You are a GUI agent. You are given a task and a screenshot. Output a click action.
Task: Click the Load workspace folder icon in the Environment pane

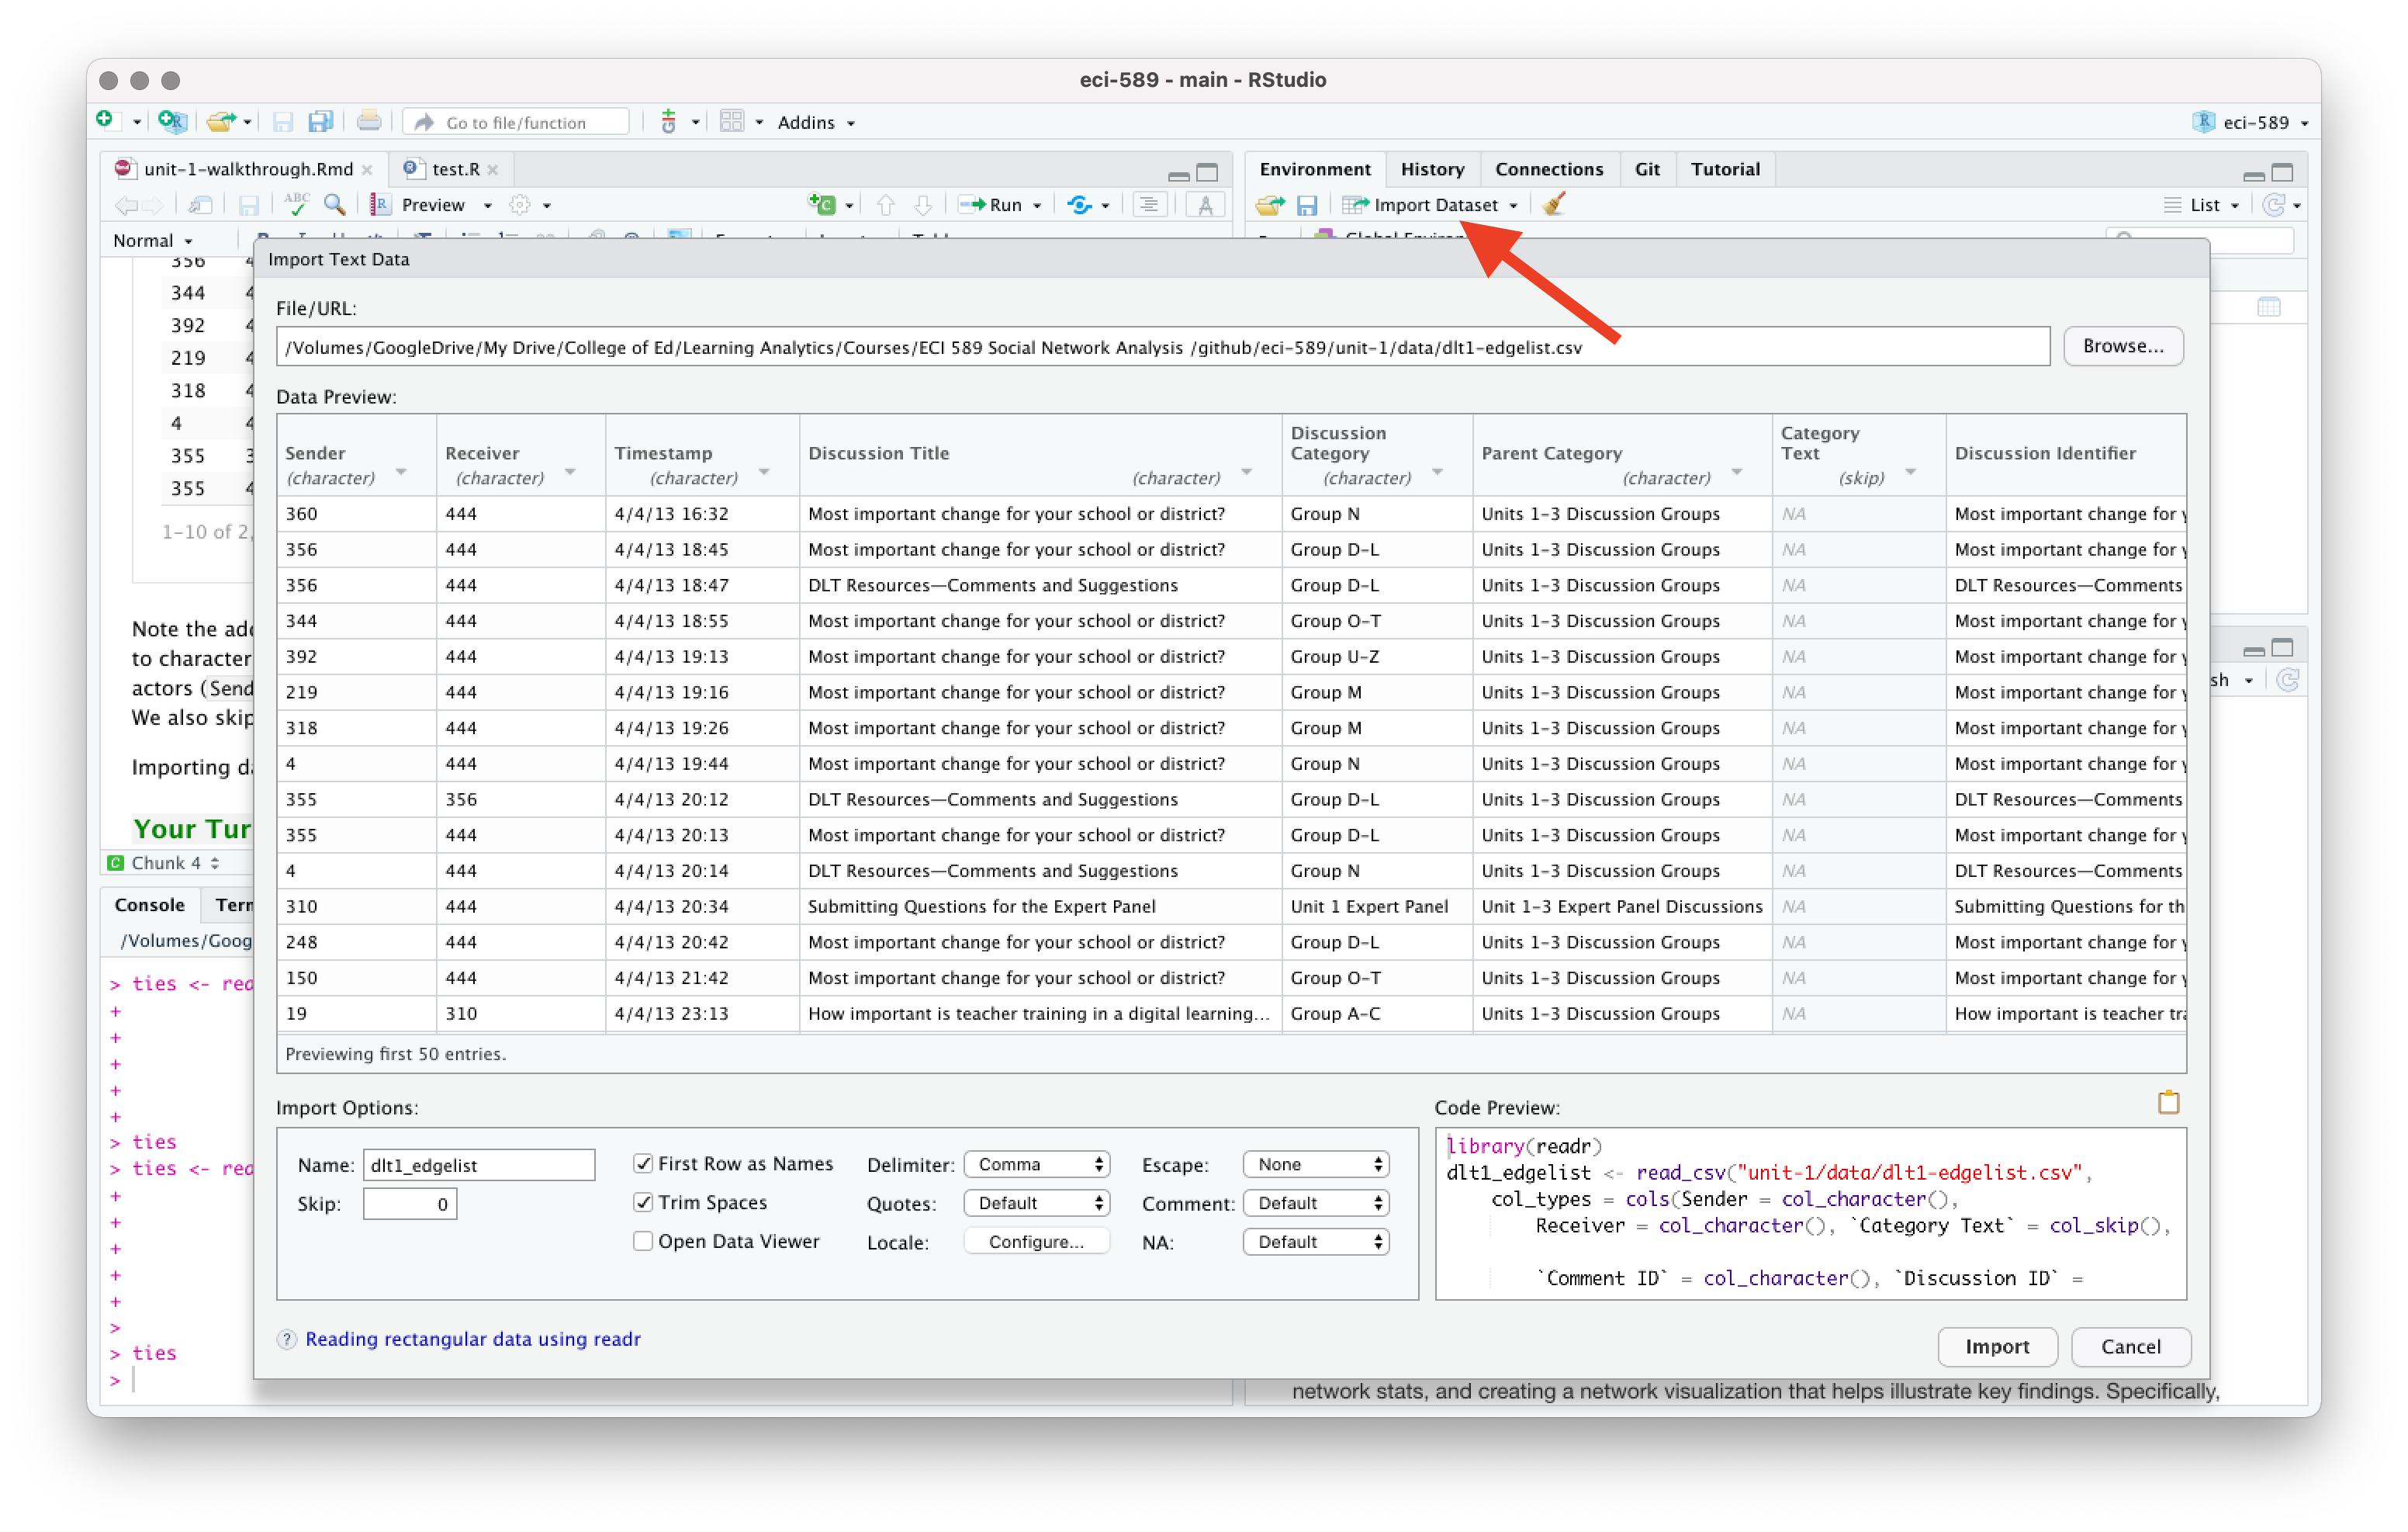click(1270, 205)
